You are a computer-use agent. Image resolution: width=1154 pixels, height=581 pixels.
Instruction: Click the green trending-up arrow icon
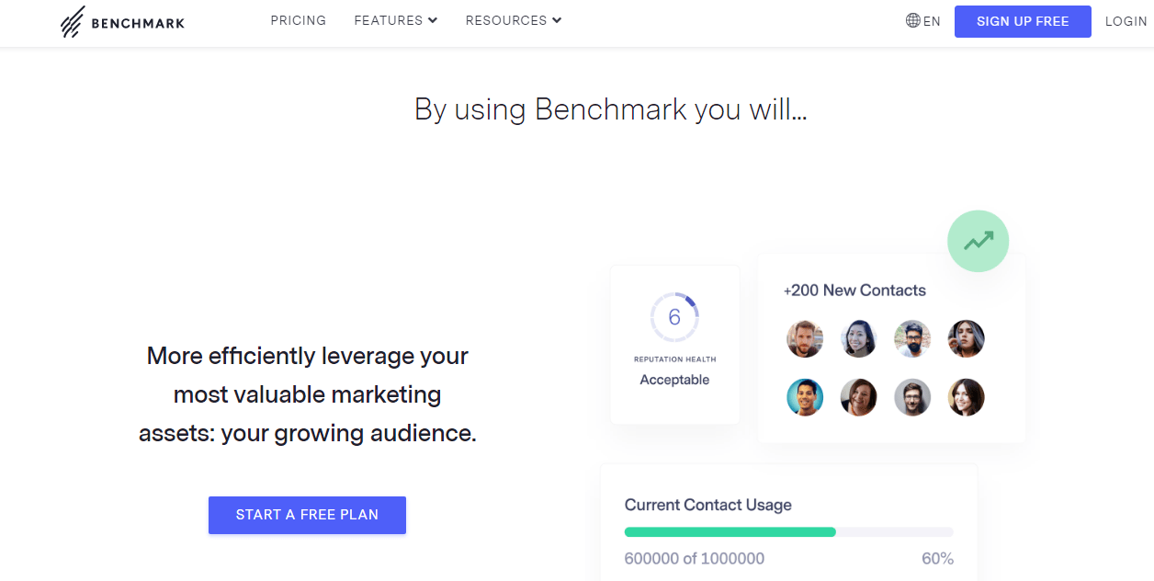[978, 241]
